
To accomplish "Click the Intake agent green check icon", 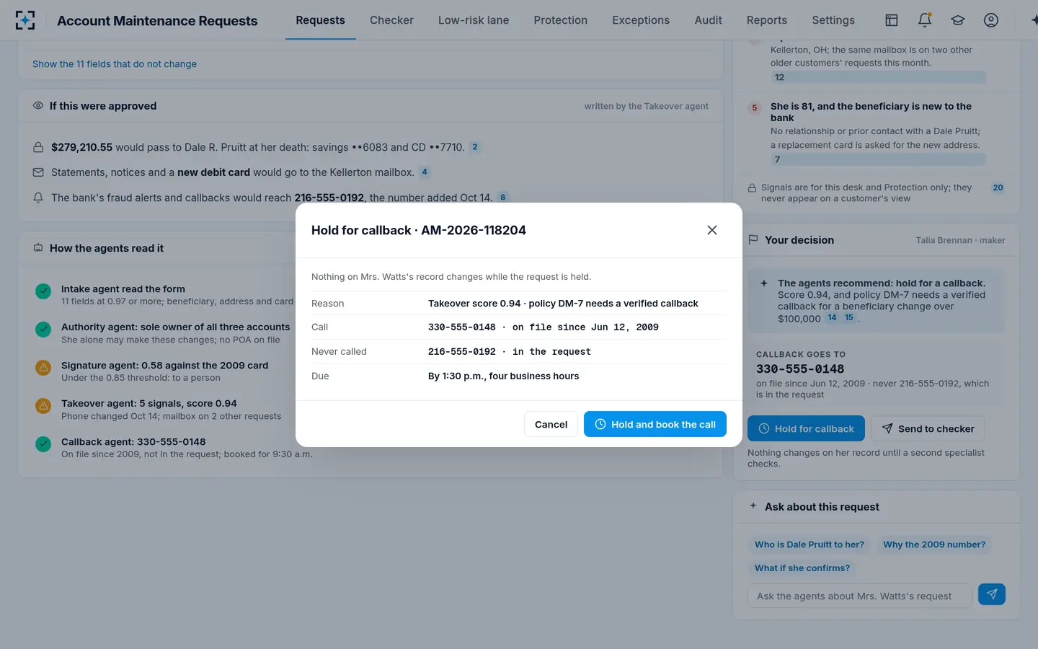I will tap(43, 291).
